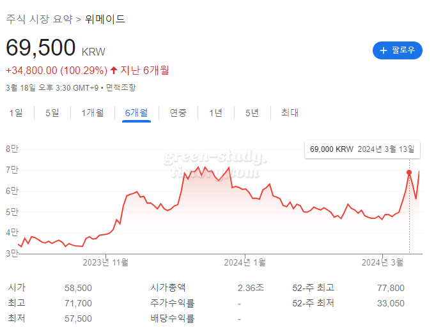This screenshot has width=443, height=330.
Task: Click the 팔로우 follow button
Action: point(397,50)
